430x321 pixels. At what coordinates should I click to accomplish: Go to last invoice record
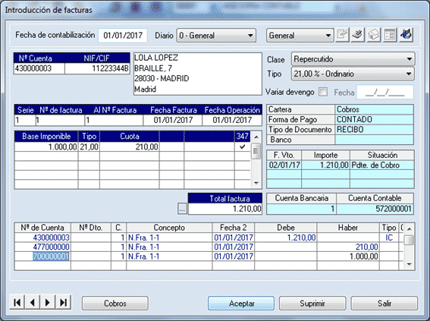64,302
